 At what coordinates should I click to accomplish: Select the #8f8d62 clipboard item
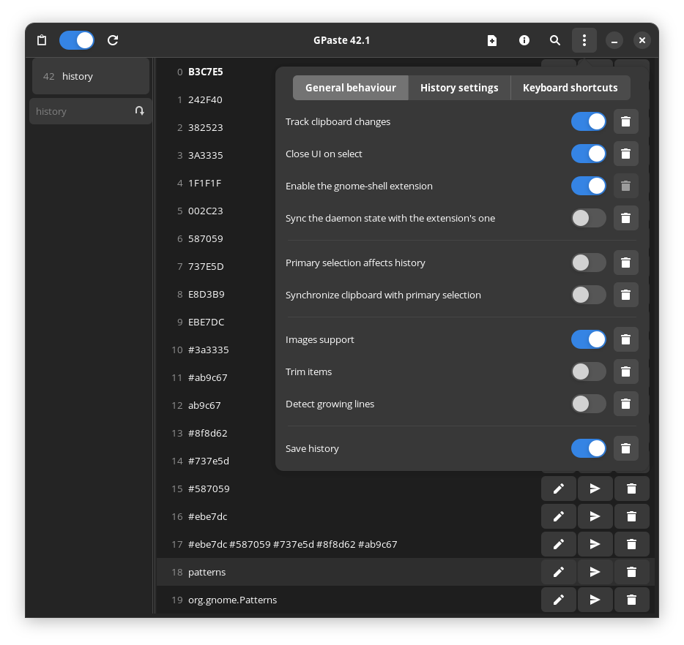click(208, 434)
